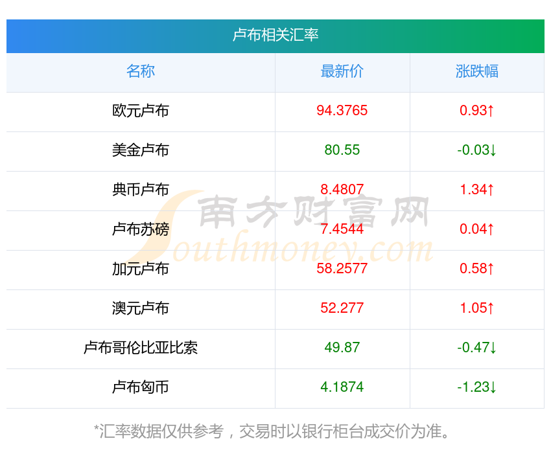Click the change value -0.47↓
551x452 pixels.
point(477,348)
